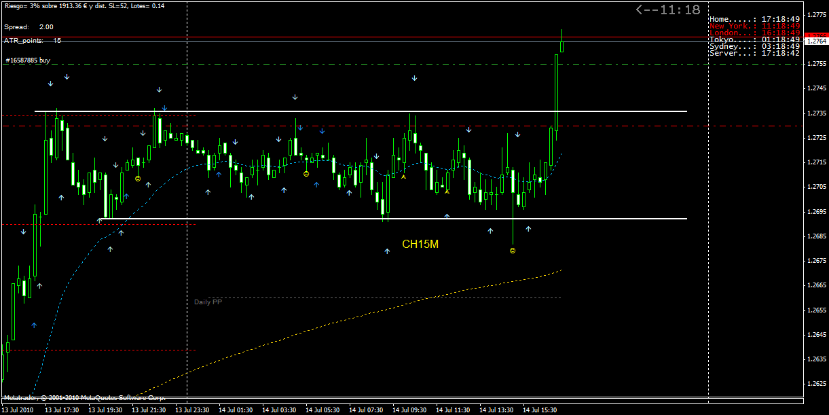
Task: Click the candle countdown timer showing 11:18
Action: click(668, 10)
